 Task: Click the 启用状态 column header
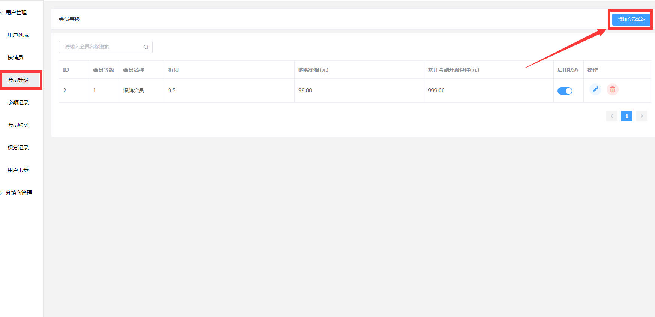[x=568, y=70]
